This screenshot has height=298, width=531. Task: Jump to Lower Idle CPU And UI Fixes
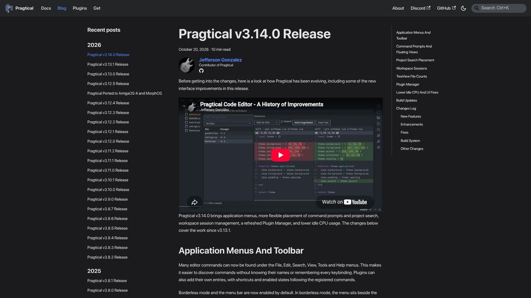coord(417,92)
